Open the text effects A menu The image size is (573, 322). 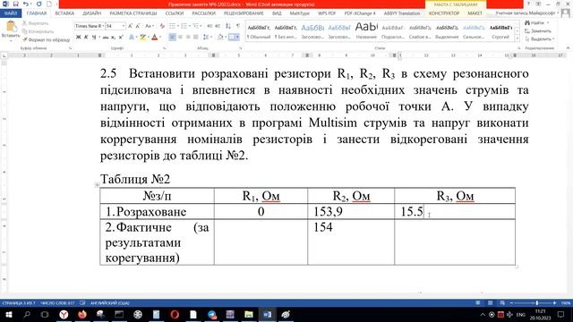point(133,38)
